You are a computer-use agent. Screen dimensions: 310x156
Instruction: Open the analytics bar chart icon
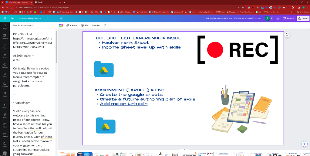278,18
